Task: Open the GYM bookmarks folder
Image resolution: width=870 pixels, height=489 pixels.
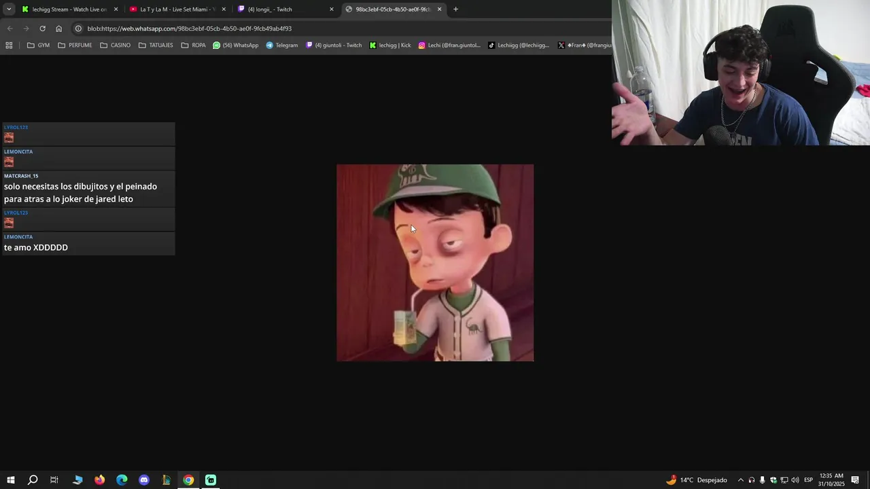Action: pos(38,46)
